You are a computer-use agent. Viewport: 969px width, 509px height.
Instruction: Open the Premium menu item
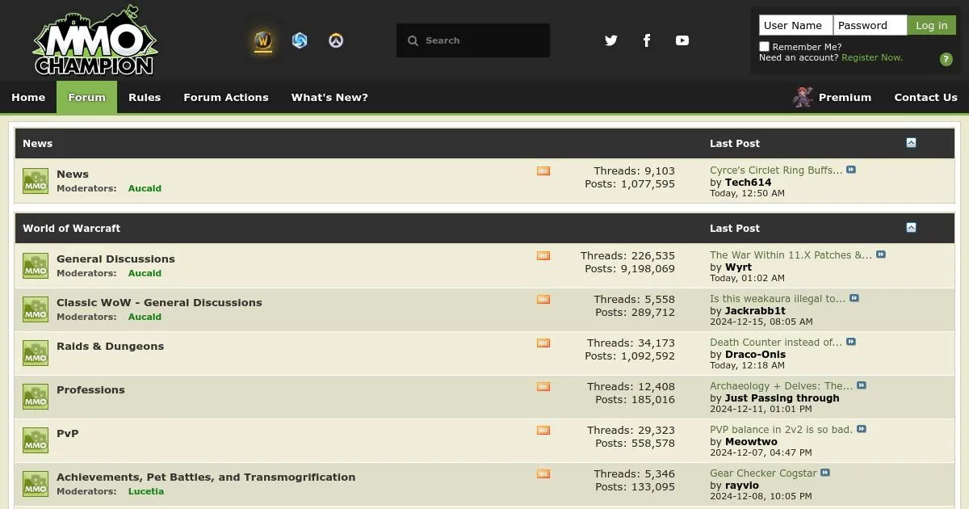click(x=845, y=97)
